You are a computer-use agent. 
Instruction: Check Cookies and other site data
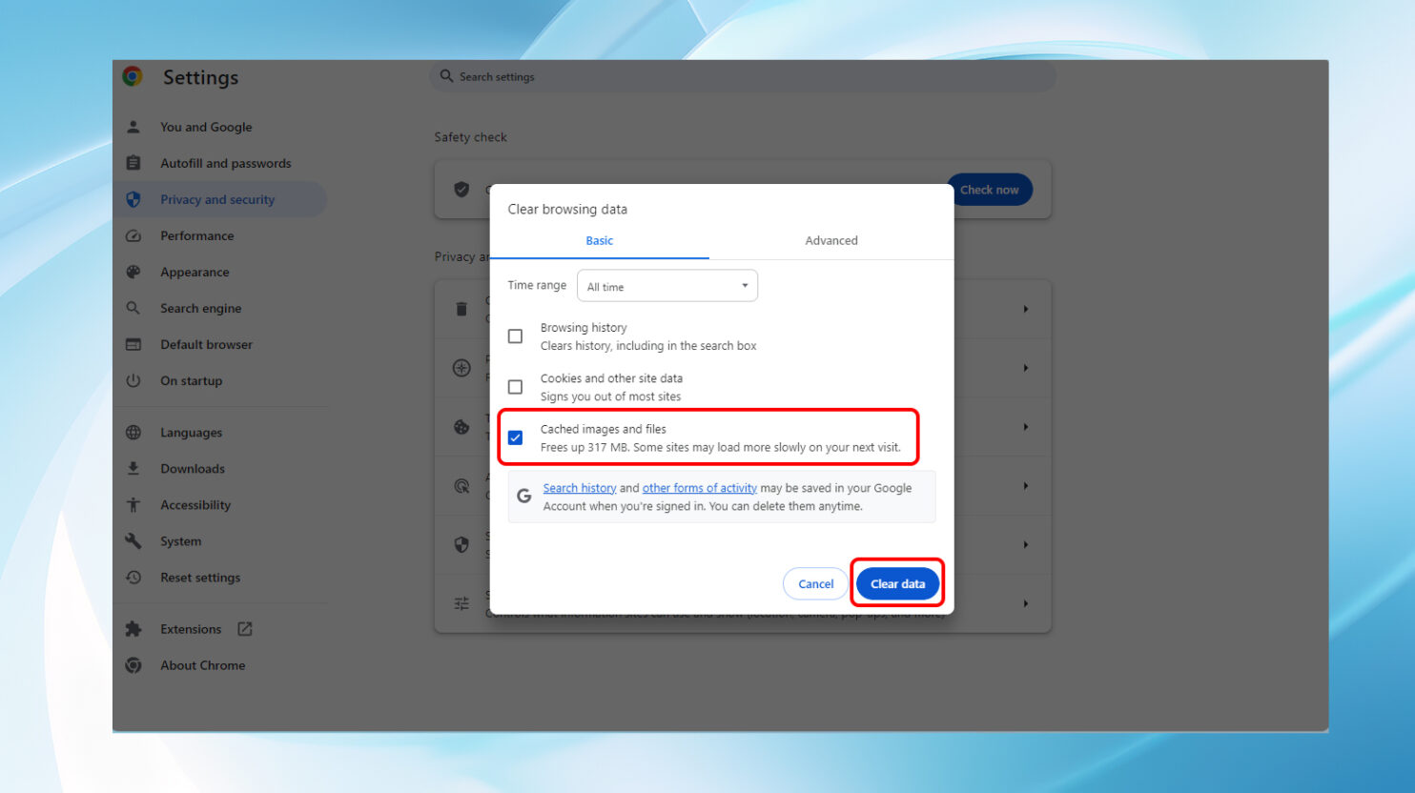[x=515, y=387]
